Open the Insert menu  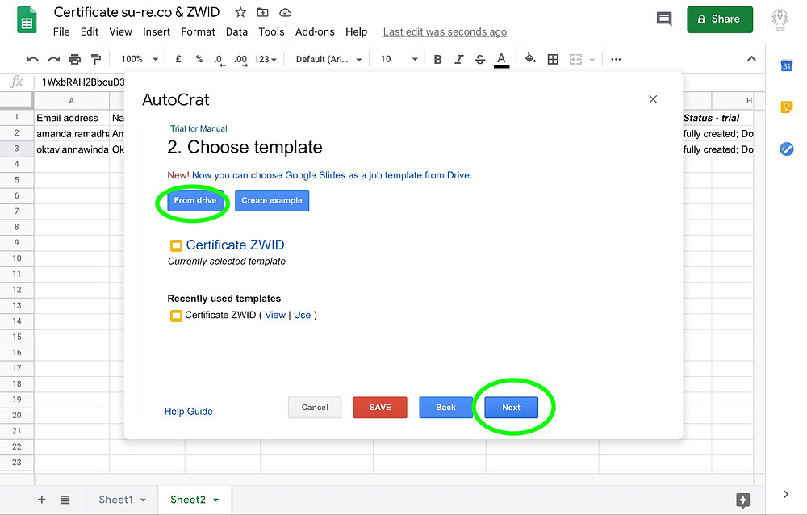[157, 32]
